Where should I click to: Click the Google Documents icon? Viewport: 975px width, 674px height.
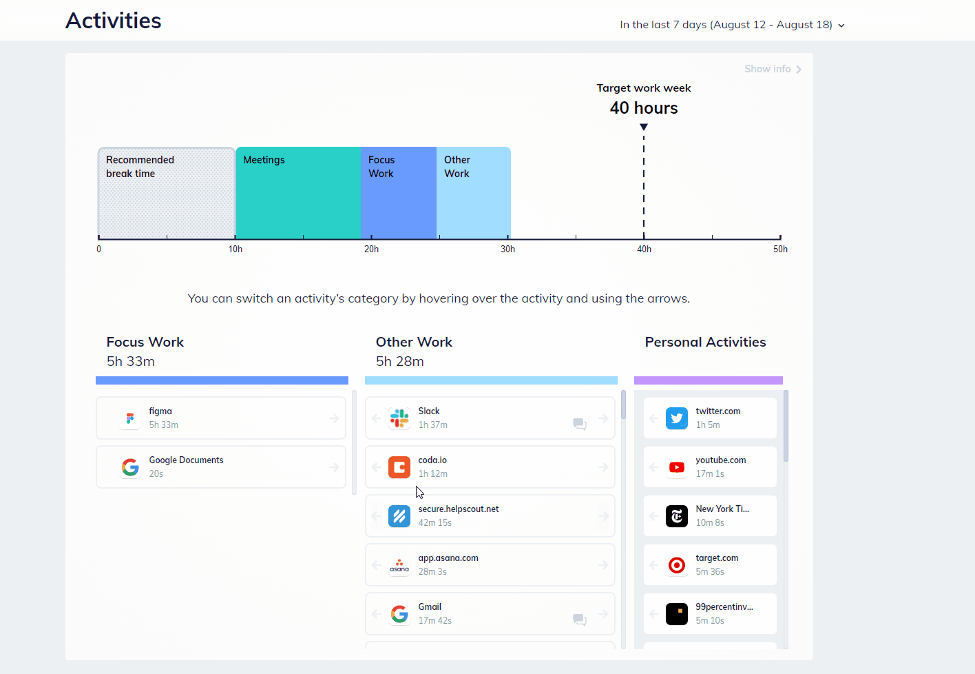[130, 467]
